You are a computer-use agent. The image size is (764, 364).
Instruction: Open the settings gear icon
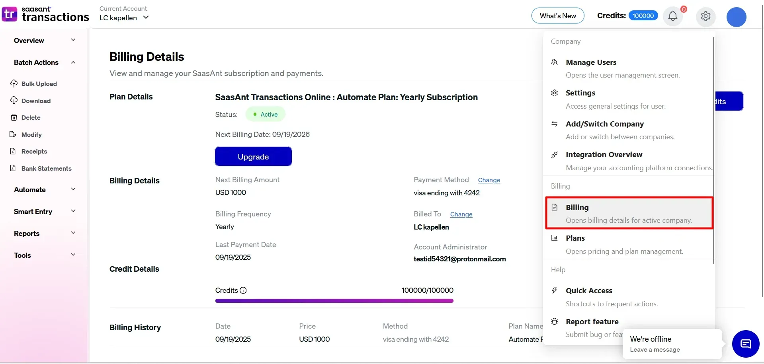(x=705, y=16)
